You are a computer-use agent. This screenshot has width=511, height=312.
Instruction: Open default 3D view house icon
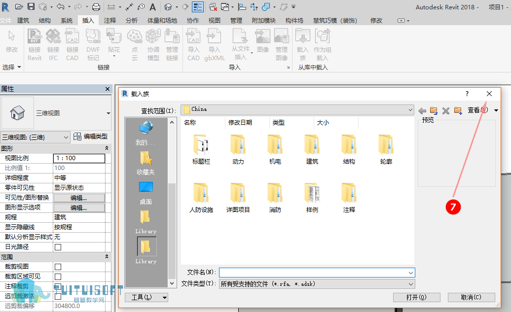[168, 6]
